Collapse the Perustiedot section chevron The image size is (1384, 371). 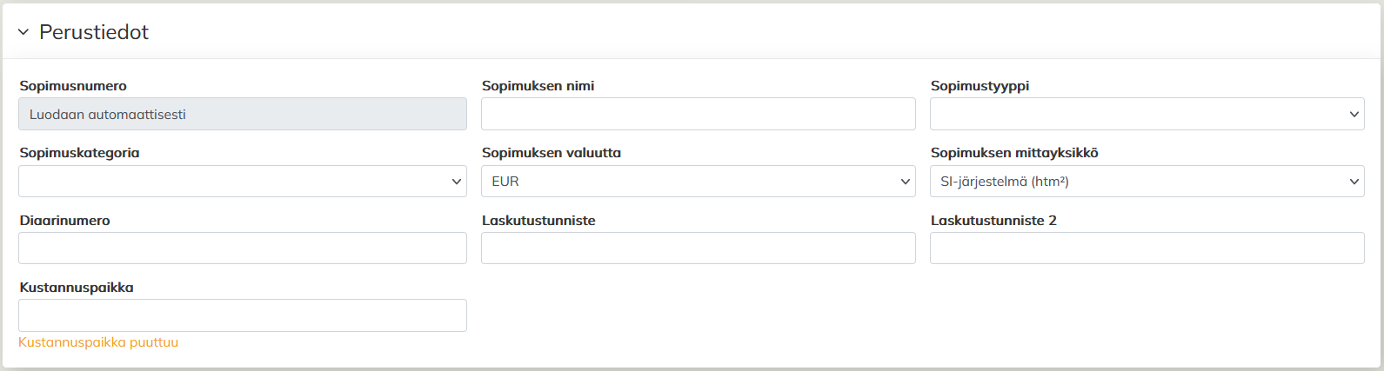pos(23,32)
